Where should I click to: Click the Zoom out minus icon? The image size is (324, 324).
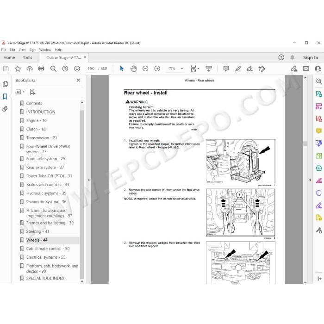145,69
